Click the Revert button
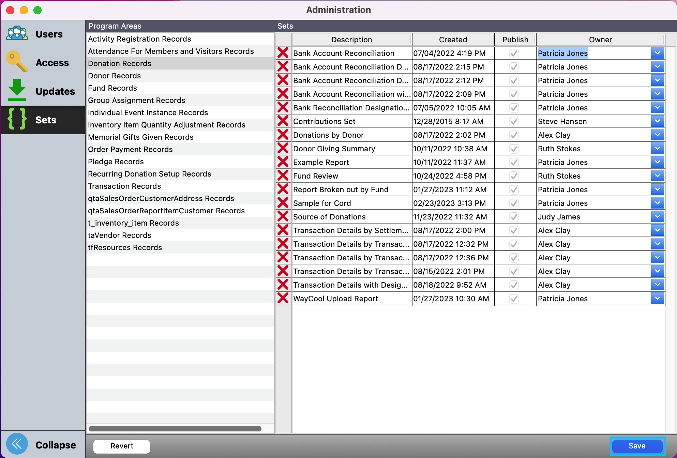The image size is (677, 458). [x=122, y=446]
